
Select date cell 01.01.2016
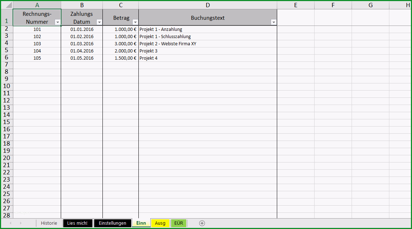tap(82, 29)
